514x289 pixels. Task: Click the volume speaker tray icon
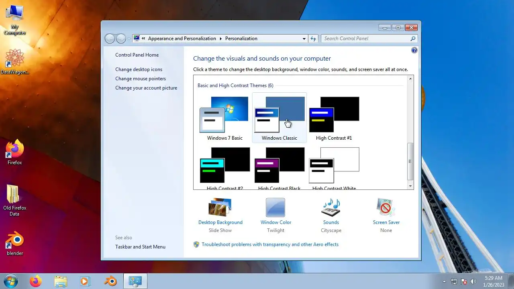(473, 281)
